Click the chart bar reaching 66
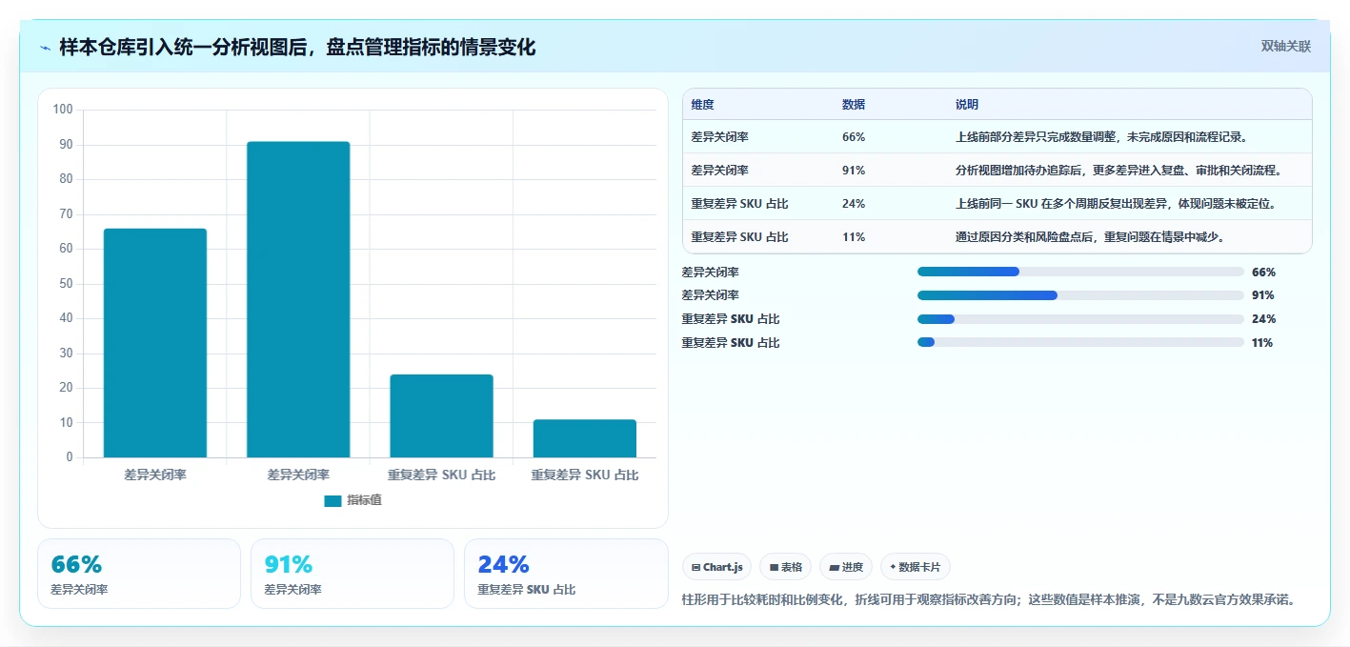The image size is (1350, 647). point(155,343)
